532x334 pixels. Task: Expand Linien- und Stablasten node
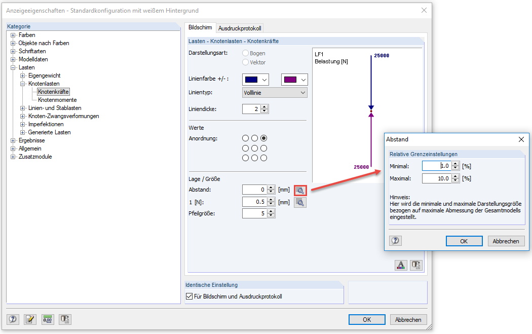click(x=22, y=108)
